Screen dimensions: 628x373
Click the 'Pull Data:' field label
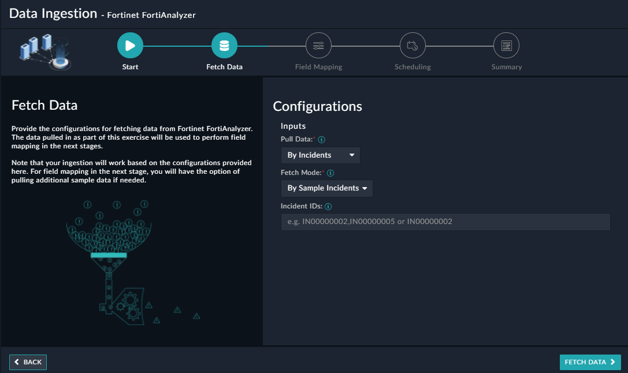[296, 139]
